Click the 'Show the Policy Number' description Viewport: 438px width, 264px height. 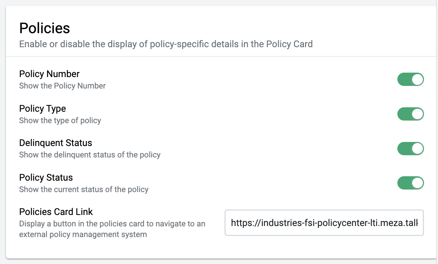62,86
